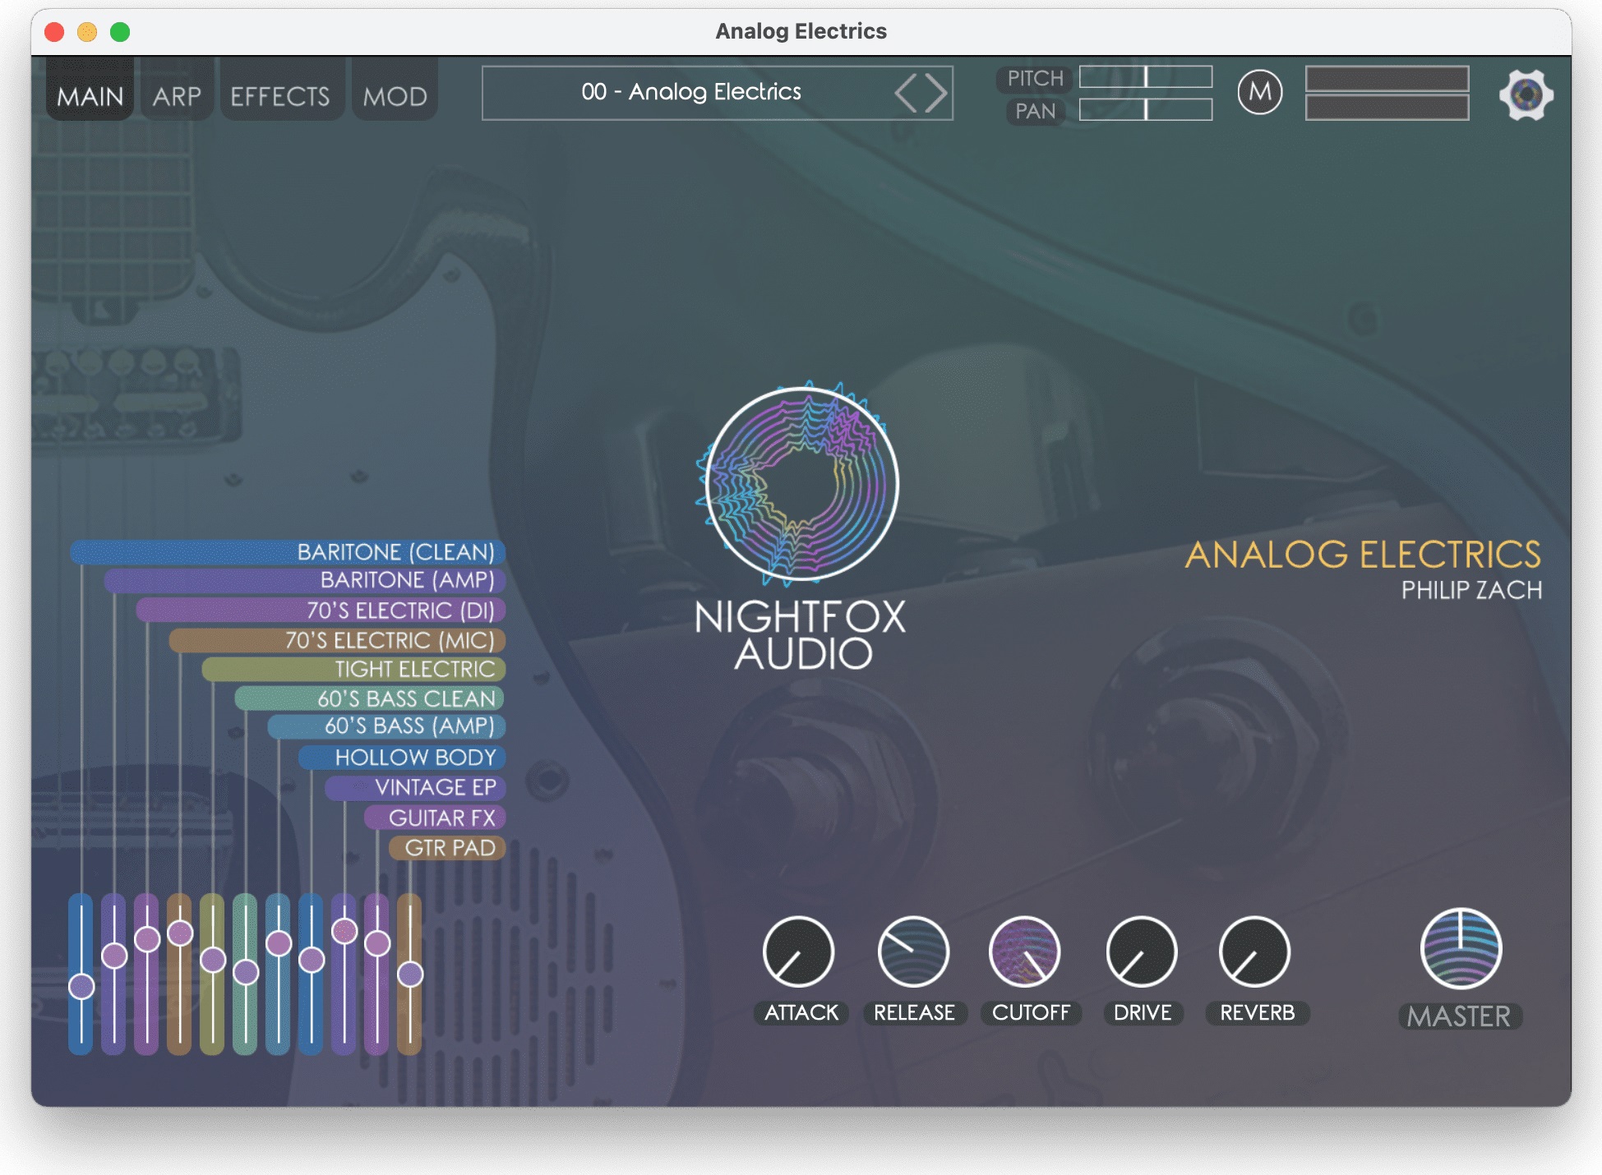Select the BARITONE (AMP) layer label
1602x1175 pixels.
click(x=304, y=580)
